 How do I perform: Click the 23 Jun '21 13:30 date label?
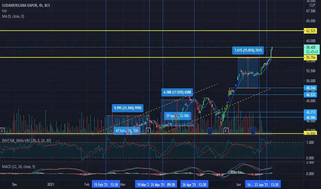pyautogui.click(x=267, y=185)
